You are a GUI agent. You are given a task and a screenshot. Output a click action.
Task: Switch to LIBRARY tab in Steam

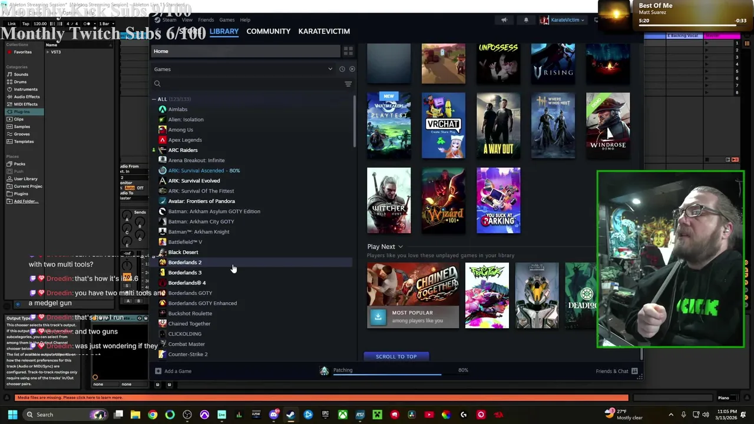click(224, 31)
